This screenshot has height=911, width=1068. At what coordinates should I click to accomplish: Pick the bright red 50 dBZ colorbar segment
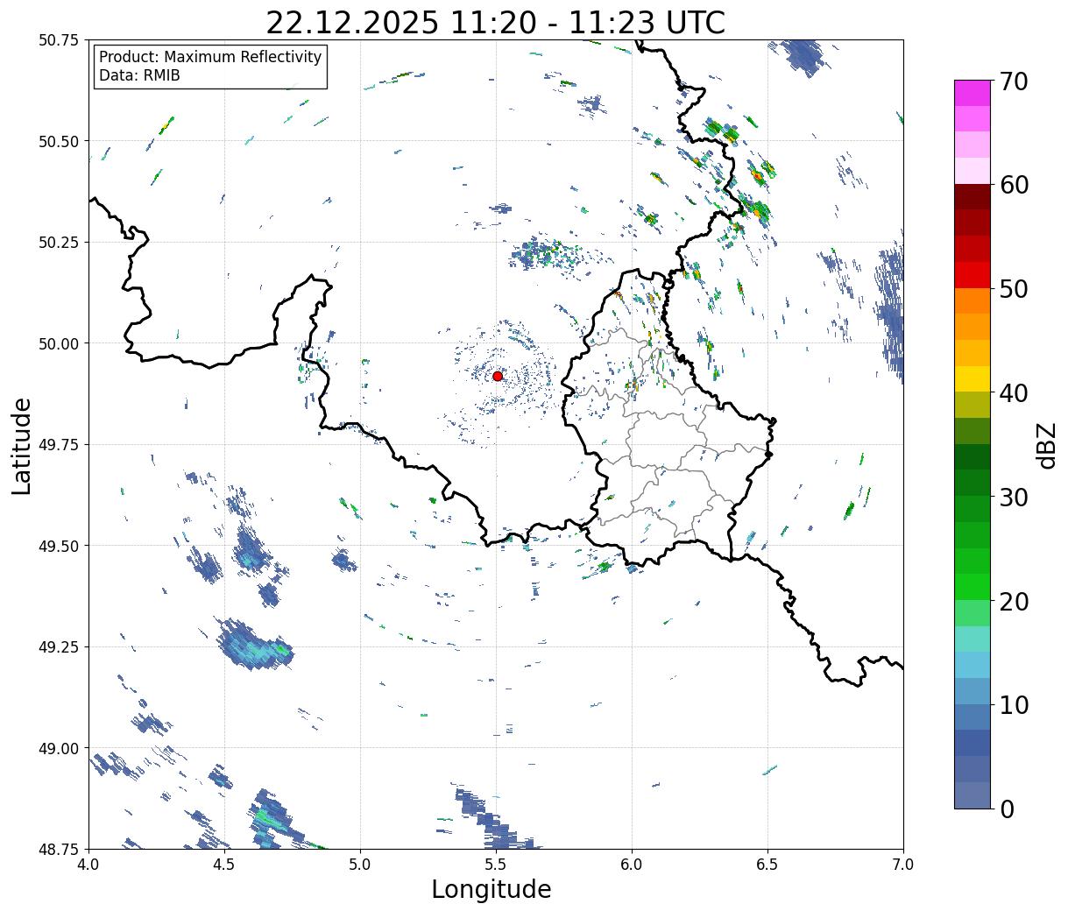tap(973, 275)
